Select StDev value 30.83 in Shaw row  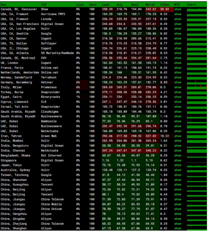(165, 9)
